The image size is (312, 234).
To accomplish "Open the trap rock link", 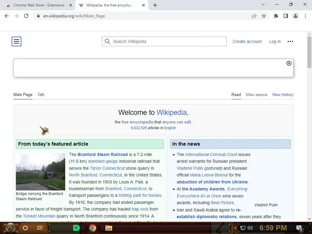I will tap(140, 209).
